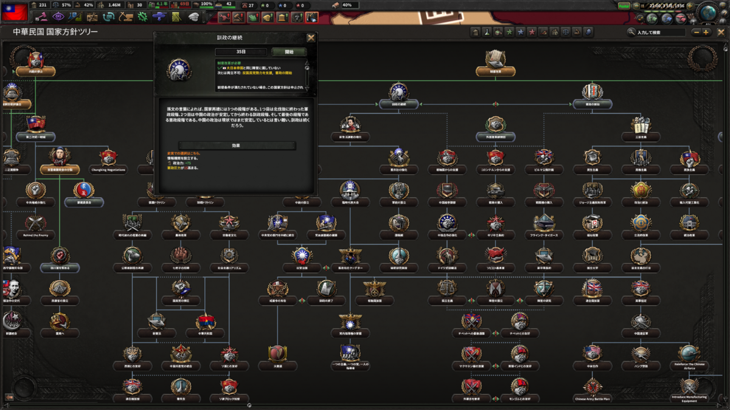Open the officer corps cap icon

(x=193, y=16)
